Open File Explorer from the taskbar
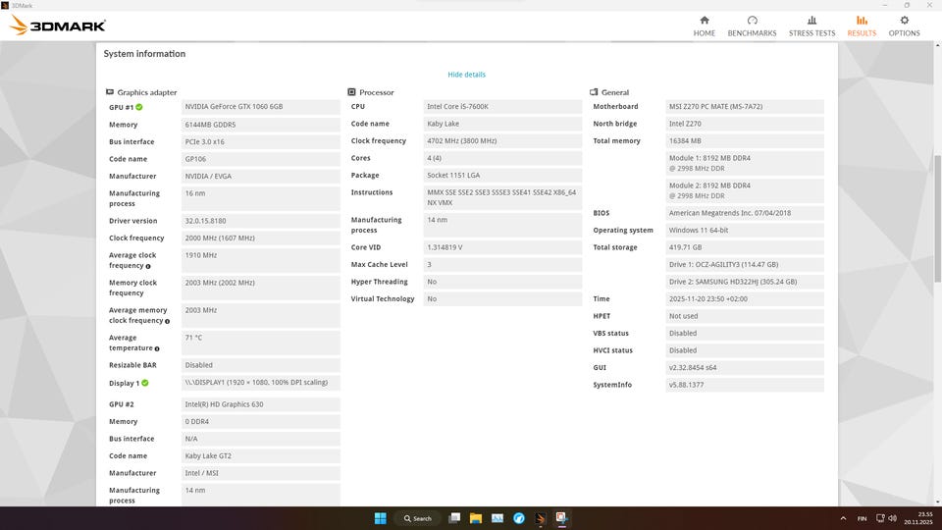This screenshot has height=530, width=942. coord(476,518)
